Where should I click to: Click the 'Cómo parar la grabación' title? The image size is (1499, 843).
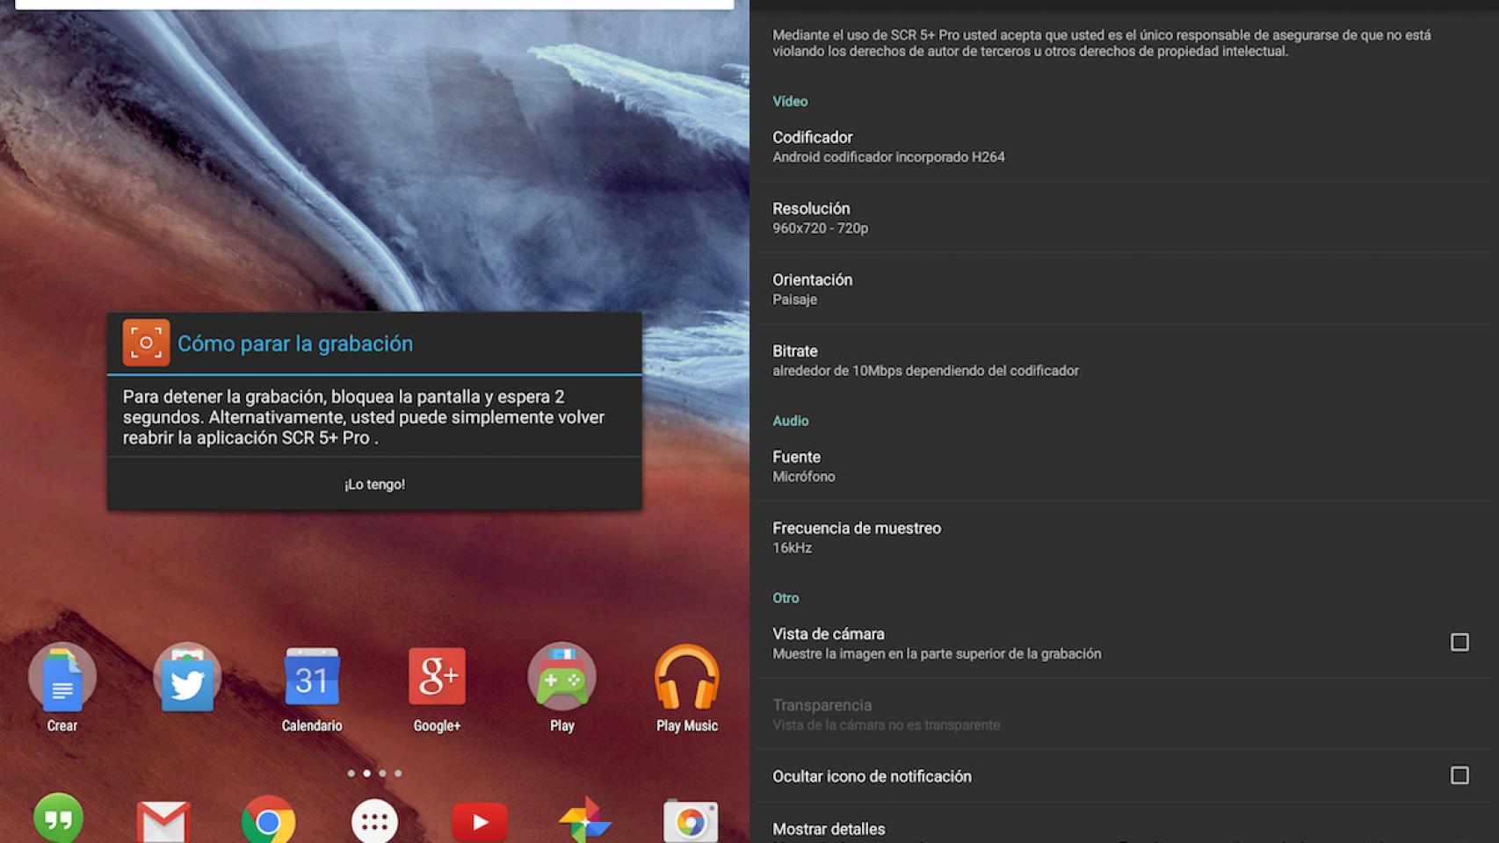click(295, 343)
